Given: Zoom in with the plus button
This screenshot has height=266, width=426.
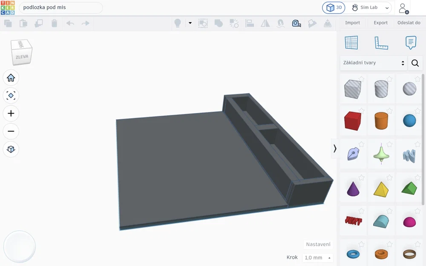Looking at the screenshot, I should coord(11,114).
